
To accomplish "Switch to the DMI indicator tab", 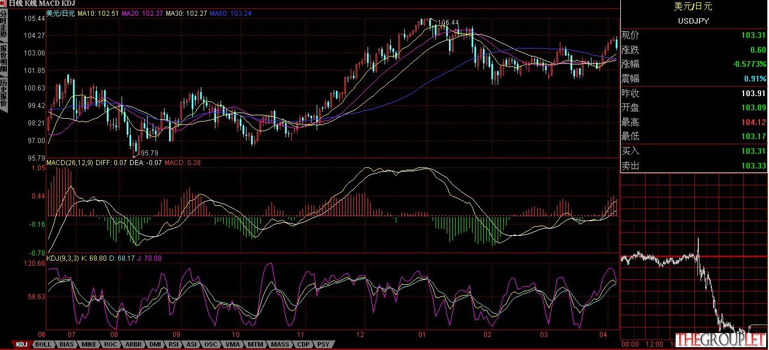I will coord(155,344).
